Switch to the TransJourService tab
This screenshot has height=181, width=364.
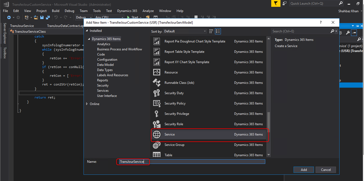pos(22,26)
